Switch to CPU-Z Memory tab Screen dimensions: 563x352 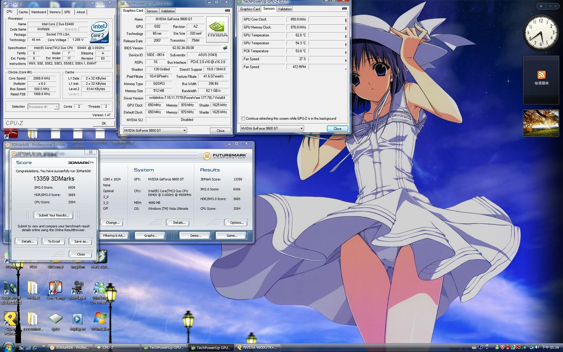[x=55, y=12]
